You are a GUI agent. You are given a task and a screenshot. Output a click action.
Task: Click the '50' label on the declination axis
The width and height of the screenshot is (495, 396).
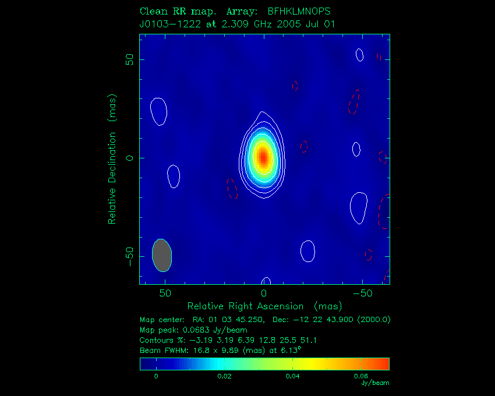tap(129, 59)
